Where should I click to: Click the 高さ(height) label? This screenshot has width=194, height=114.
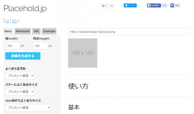tap(41, 38)
